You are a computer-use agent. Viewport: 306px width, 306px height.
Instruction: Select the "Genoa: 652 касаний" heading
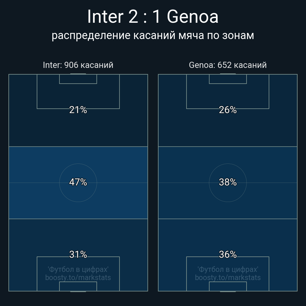click(x=228, y=65)
